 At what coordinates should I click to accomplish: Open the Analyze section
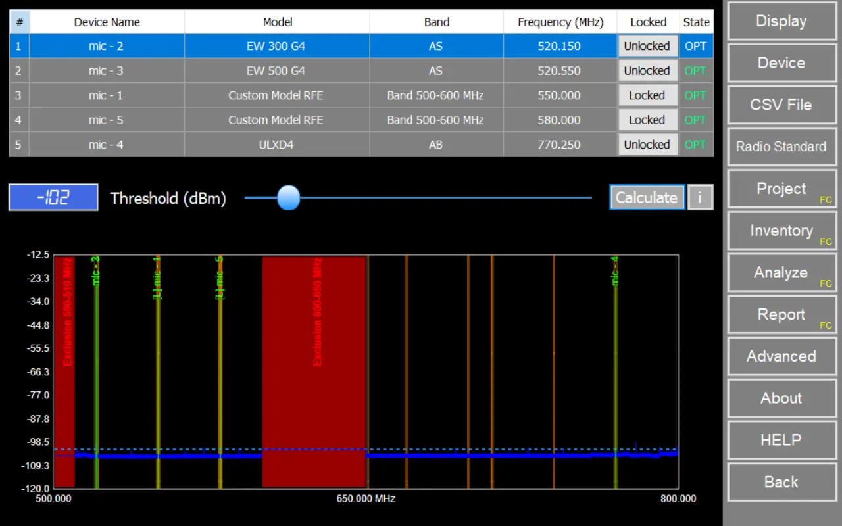(781, 273)
